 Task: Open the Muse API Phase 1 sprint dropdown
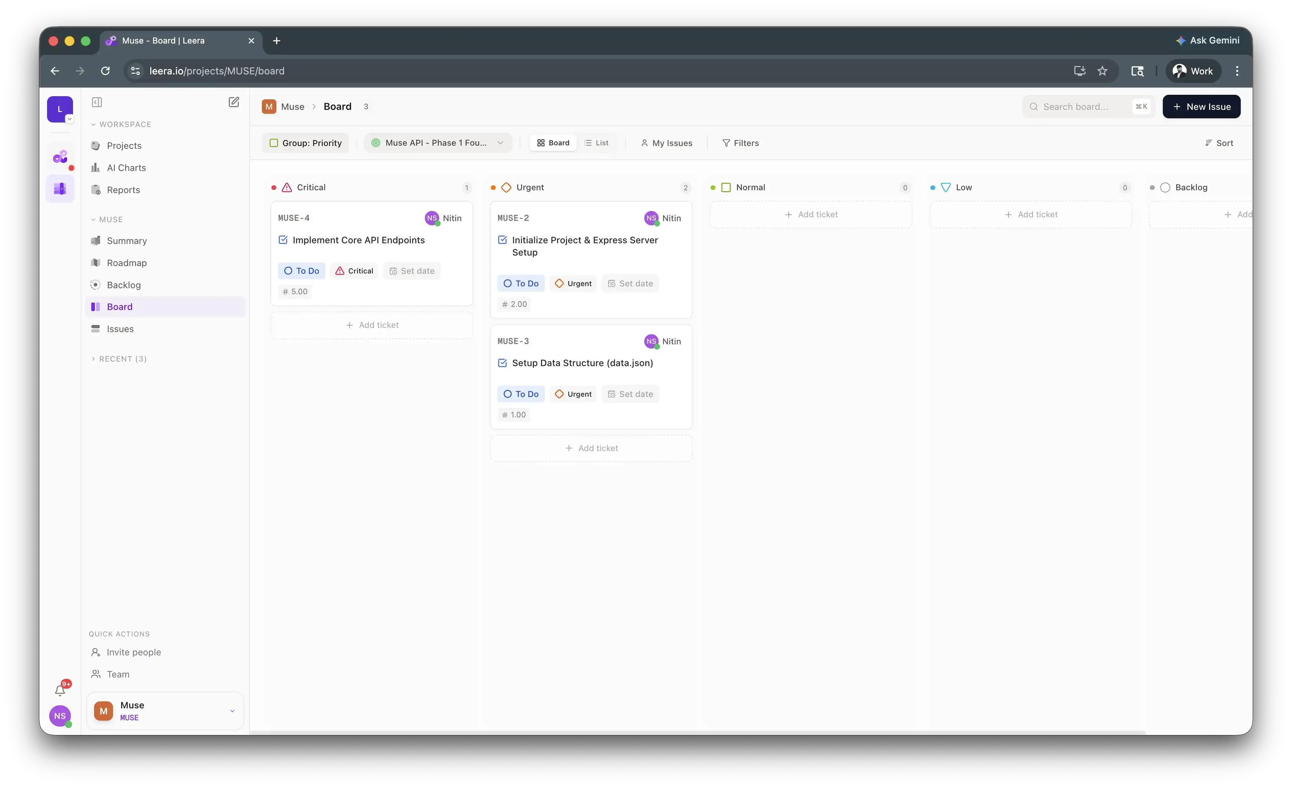(x=438, y=143)
